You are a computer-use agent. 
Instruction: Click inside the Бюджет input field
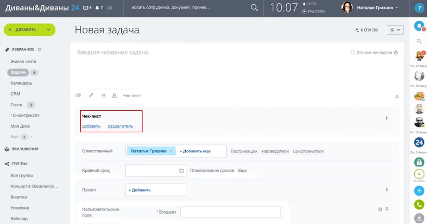(230, 212)
